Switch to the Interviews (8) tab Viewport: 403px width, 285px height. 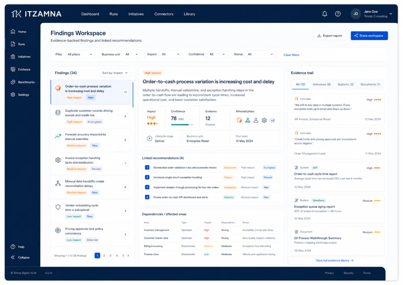[x=322, y=84]
